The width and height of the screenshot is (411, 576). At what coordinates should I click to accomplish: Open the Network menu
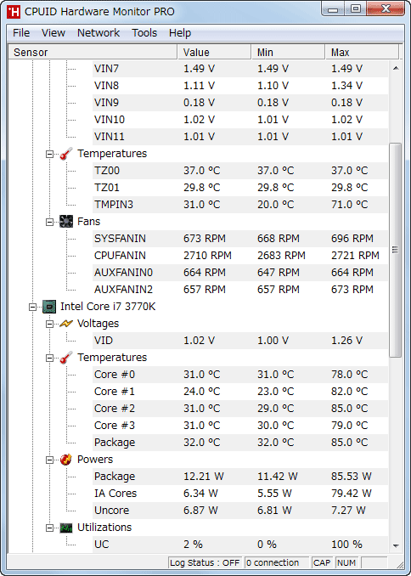pyautogui.click(x=99, y=33)
